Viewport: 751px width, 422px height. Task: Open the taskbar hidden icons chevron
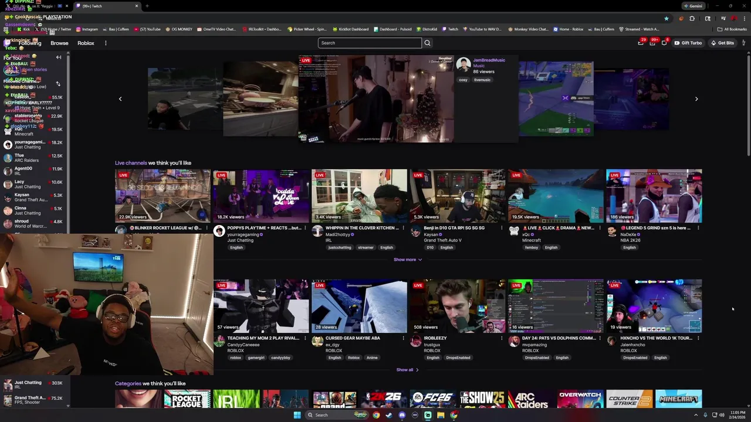pyautogui.click(x=696, y=415)
